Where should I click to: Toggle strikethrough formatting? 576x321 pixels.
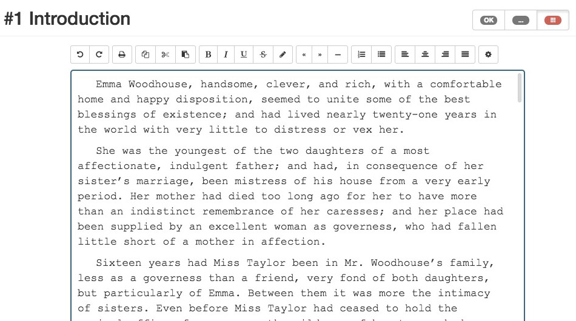pos(263,55)
